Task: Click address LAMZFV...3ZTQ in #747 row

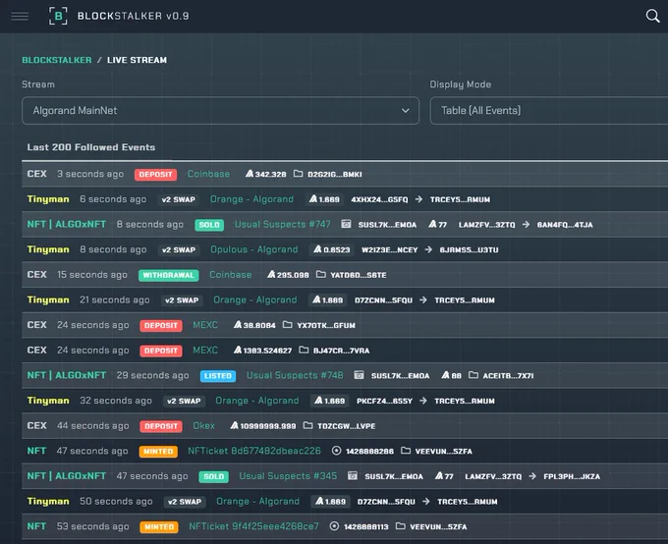Action: tap(487, 225)
